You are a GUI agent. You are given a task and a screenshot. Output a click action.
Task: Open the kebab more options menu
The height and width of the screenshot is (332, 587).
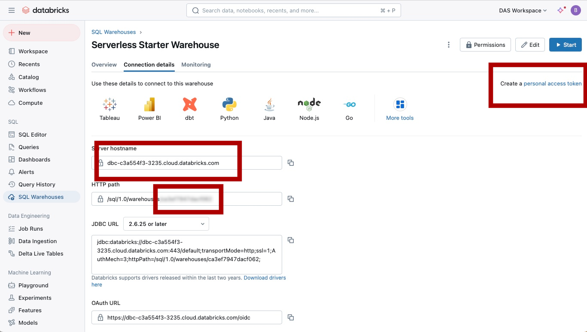[449, 45]
